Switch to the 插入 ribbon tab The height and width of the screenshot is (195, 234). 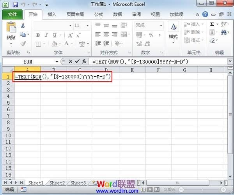pyautogui.click(x=52, y=14)
